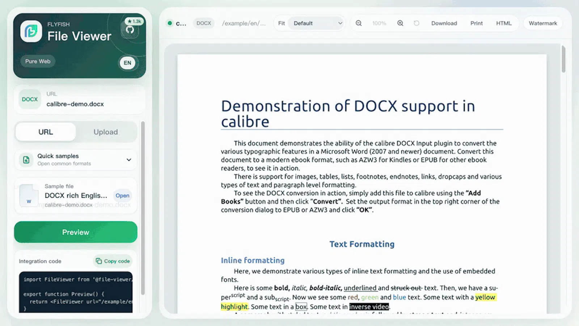
Task: Click the Pure Web badge
Action: click(38, 61)
